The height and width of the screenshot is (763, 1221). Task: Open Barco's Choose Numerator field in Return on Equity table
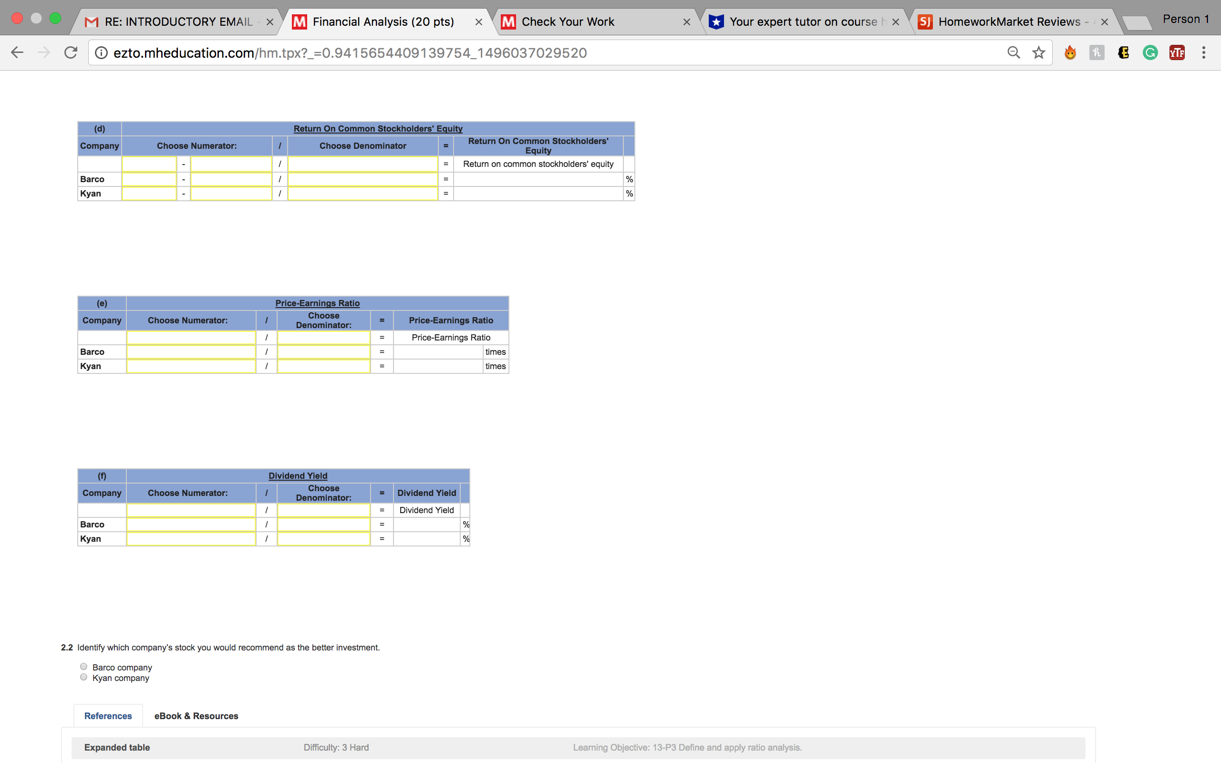[x=149, y=179]
